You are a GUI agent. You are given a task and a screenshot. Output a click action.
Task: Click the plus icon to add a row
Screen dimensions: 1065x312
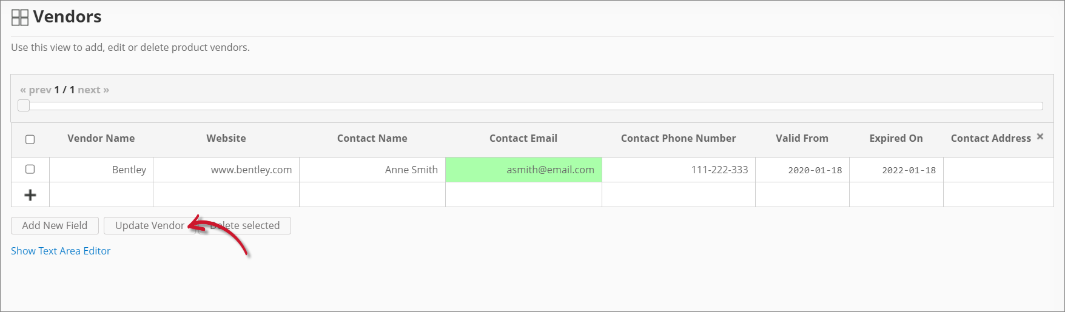30,195
